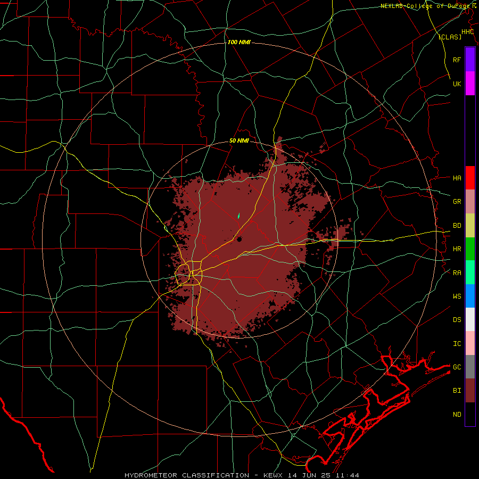Screen dimensions: 479x479
Task: Click the IC legend label
Action: (x=457, y=344)
